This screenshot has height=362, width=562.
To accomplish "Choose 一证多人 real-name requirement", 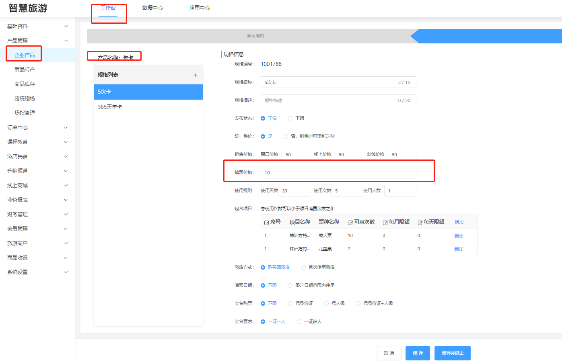I will 299,321.
